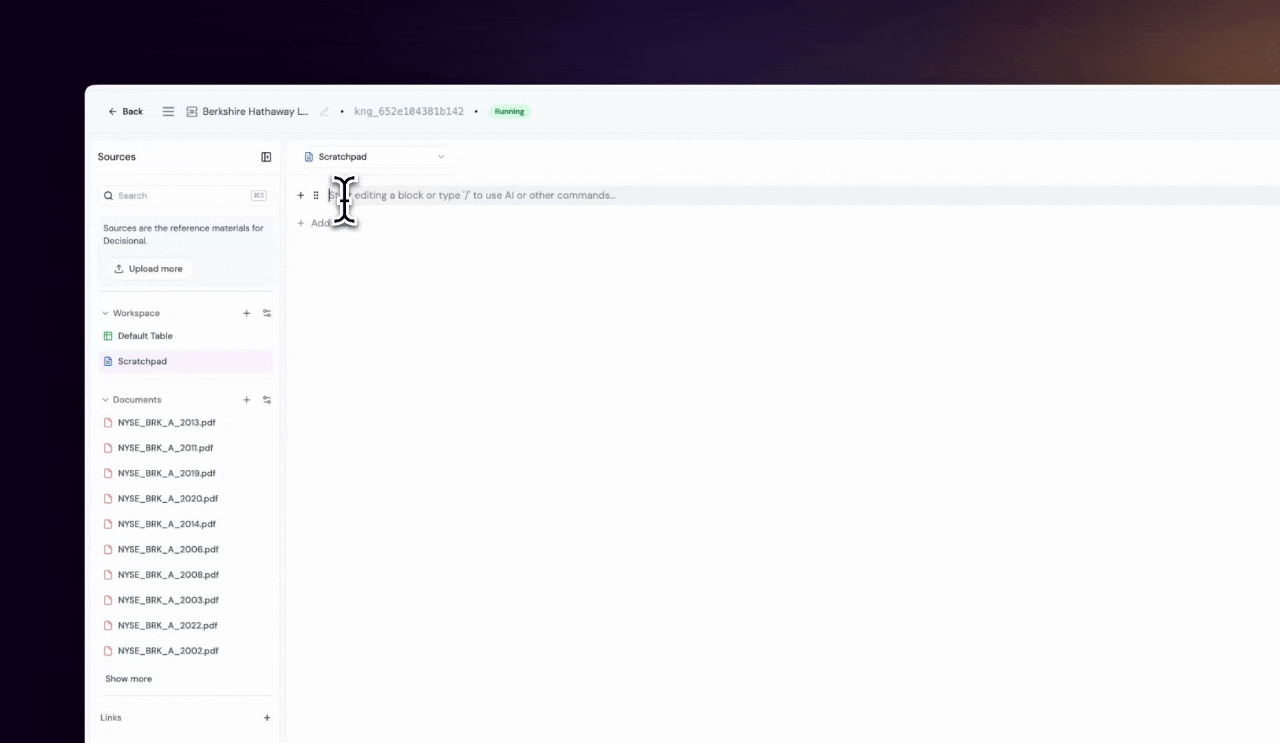Screen dimensions: 1280x743
Task: Collapse the Documents section
Action: pos(105,400)
